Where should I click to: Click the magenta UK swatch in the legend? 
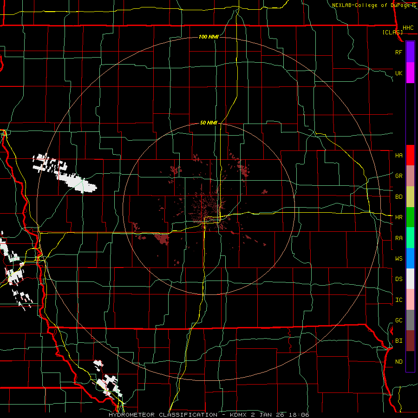(x=410, y=73)
